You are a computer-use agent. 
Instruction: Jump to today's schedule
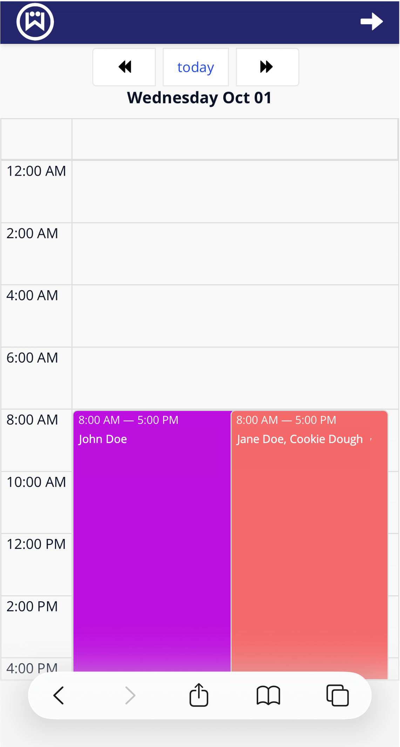(x=196, y=67)
